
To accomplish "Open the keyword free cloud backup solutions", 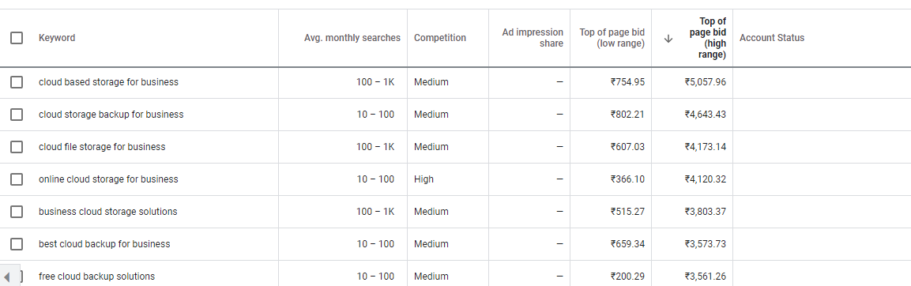I will tap(97, 276).
